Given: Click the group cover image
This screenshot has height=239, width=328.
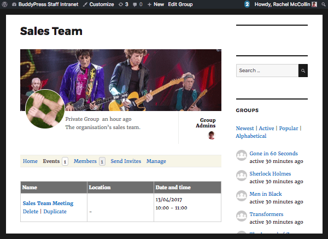Looking at the screenshot, I should pyautogui.click(x=121, y=80).
